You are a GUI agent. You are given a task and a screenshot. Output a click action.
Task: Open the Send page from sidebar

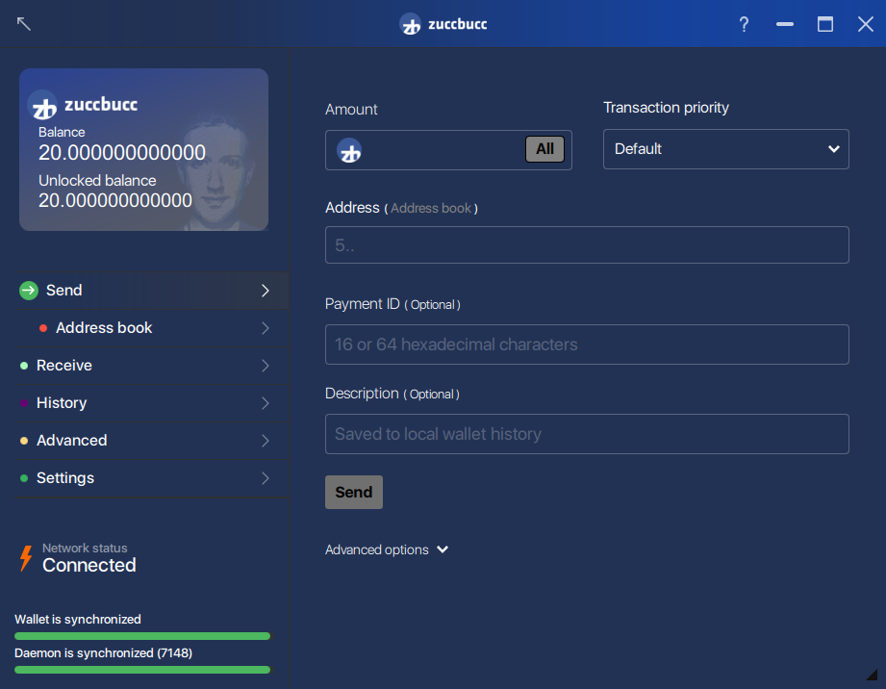click(x=151, y=291)
